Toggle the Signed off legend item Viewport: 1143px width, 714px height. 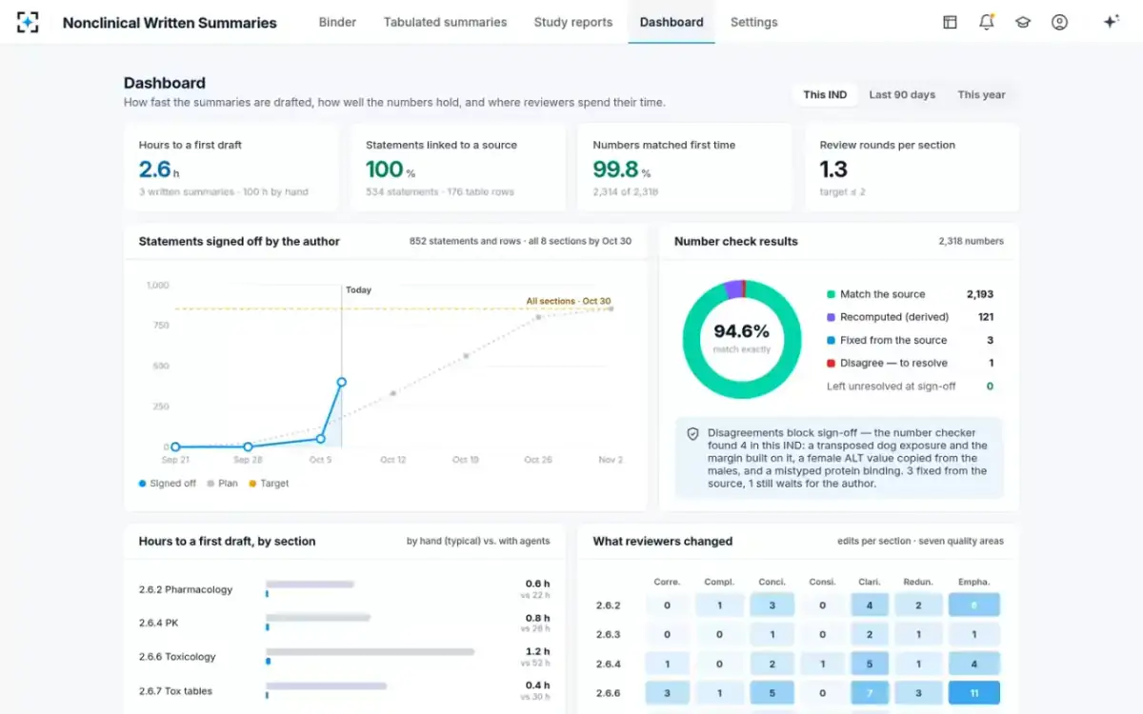pyautogui.click(x=167, y=484)
